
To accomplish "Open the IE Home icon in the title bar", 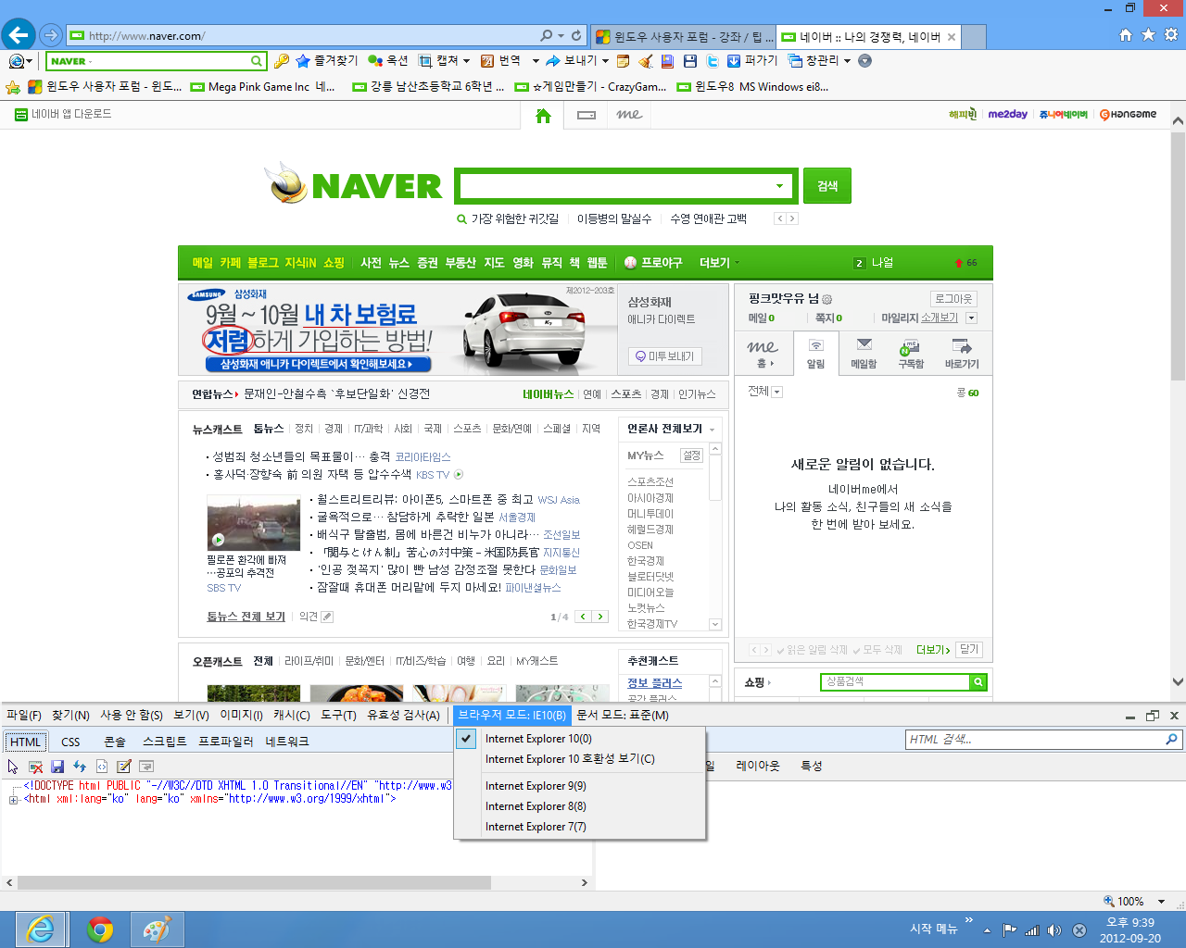I will point(1125,35).
